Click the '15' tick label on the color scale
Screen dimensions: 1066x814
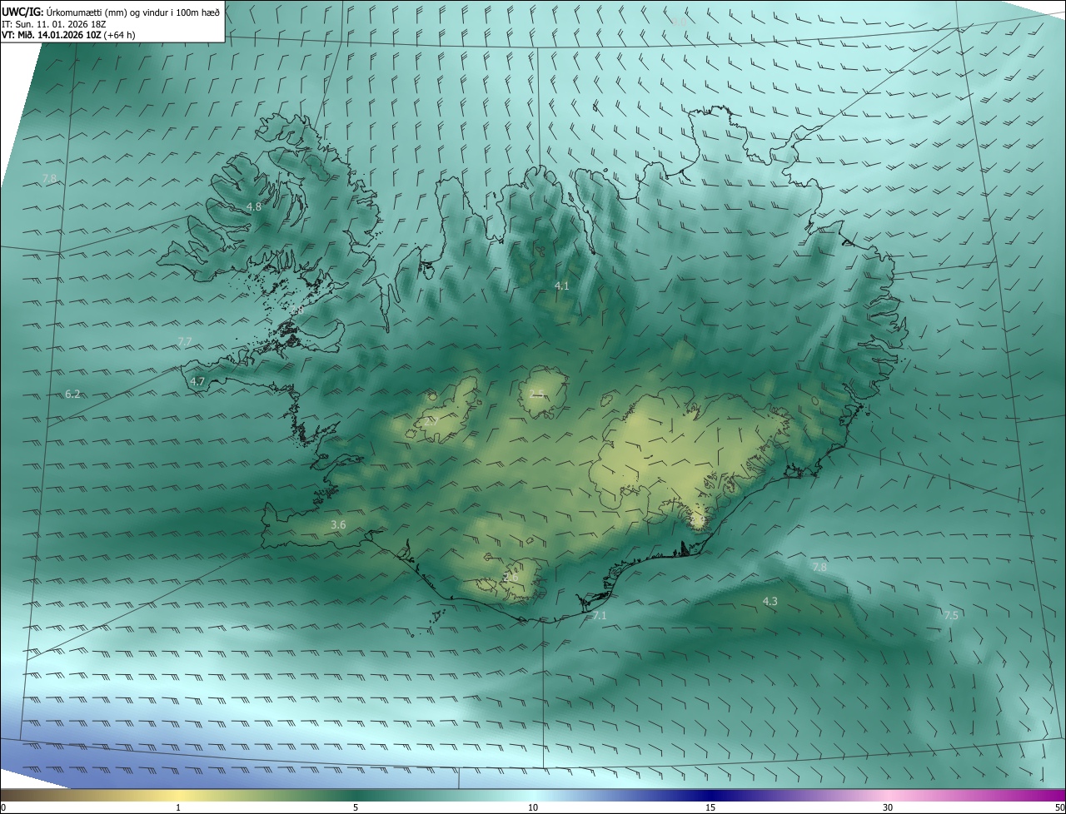(710, 807)
